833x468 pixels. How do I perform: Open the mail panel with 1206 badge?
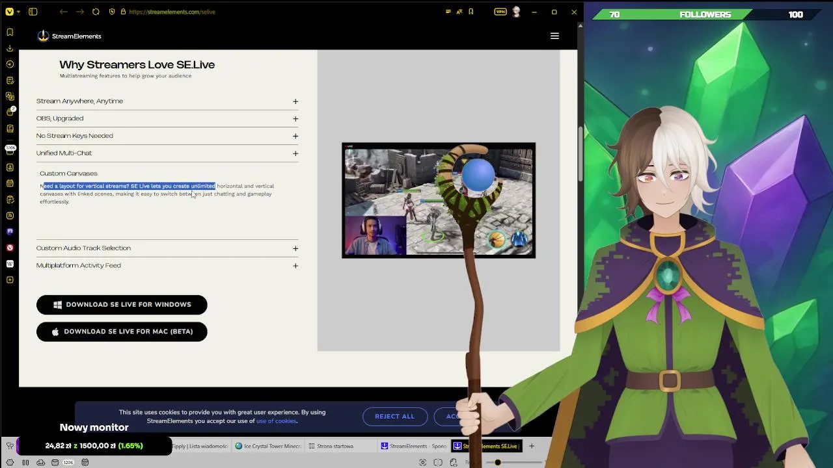point(10,150)
